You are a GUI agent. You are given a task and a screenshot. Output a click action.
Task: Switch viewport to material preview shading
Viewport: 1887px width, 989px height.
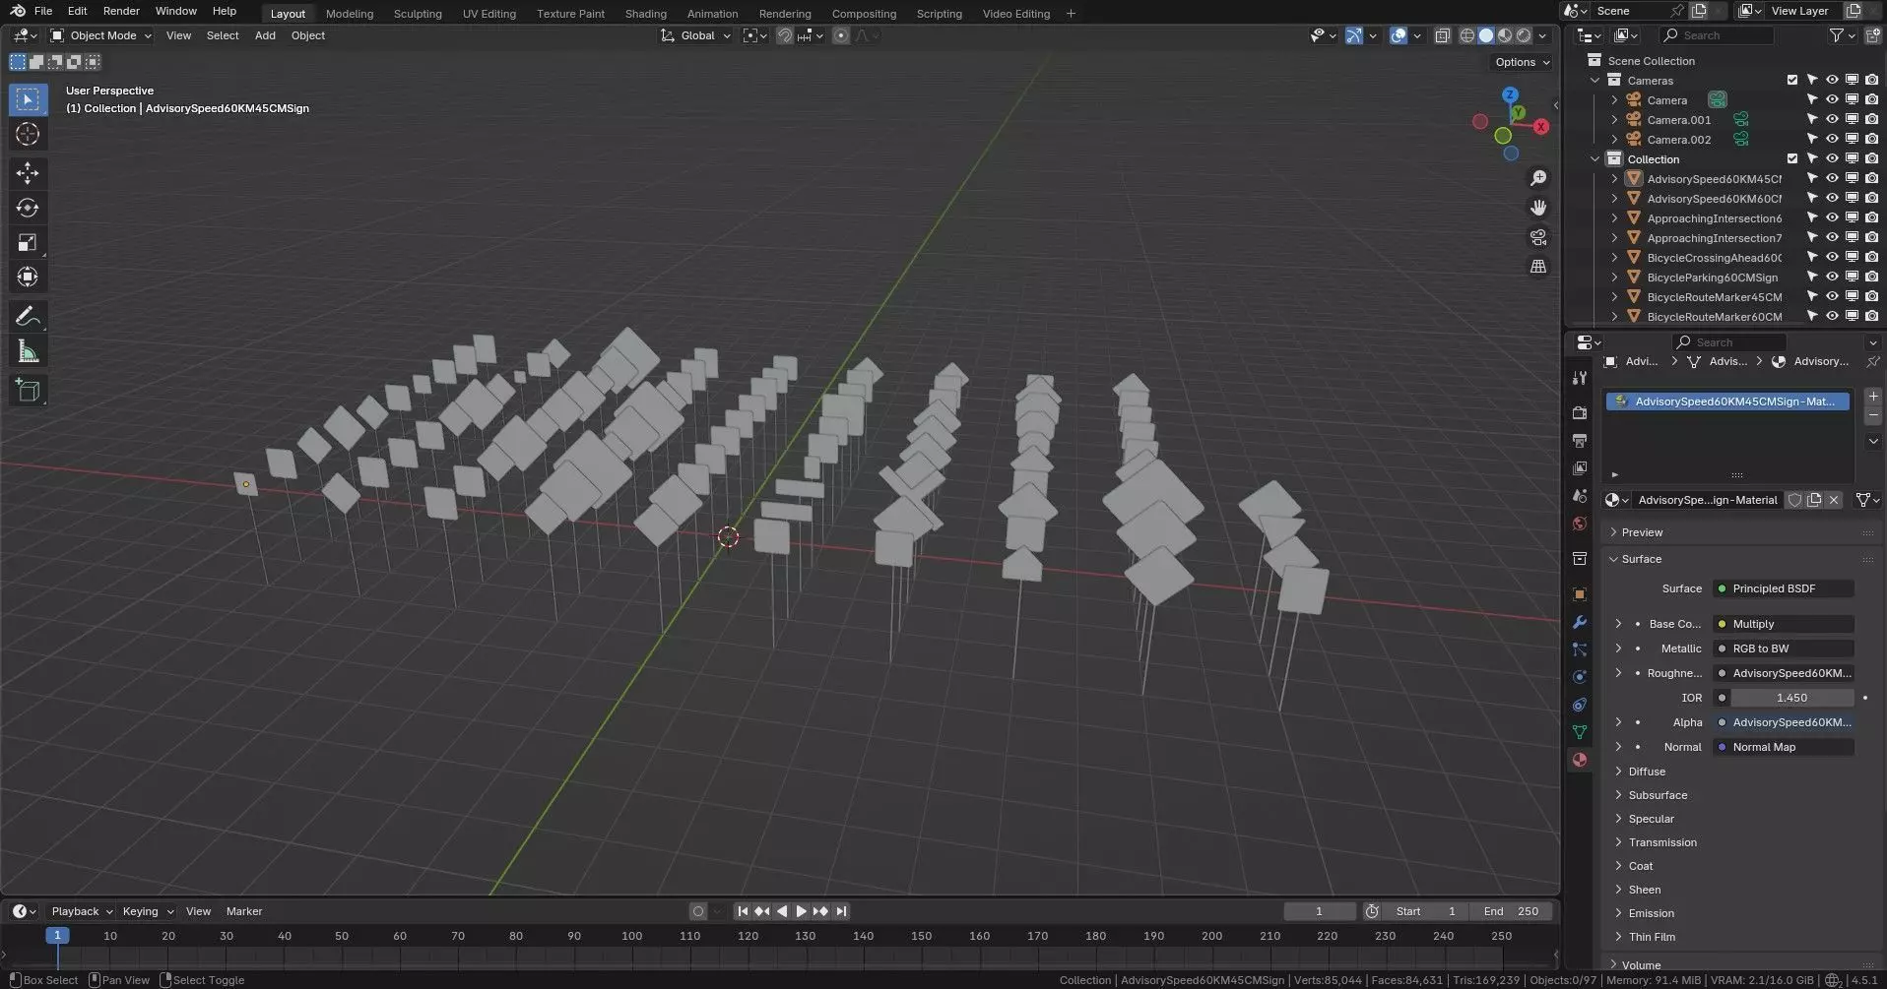tap(1505, 35)
